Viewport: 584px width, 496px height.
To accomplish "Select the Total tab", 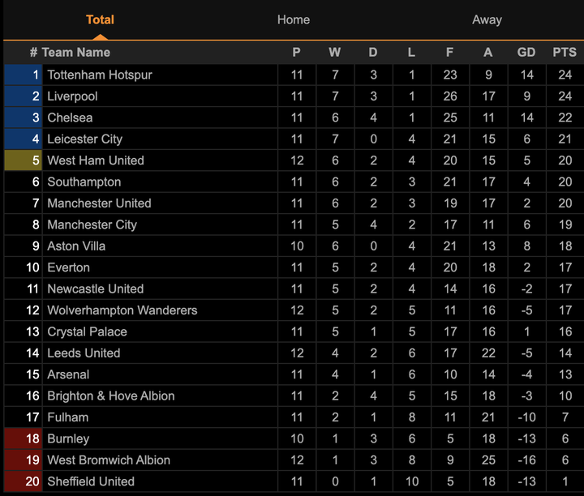I will tap(100, 19).
